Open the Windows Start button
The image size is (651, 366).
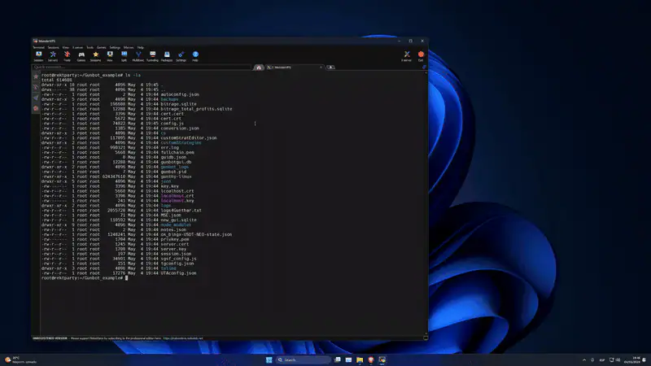pos(269,359)
